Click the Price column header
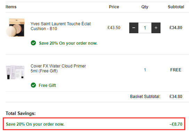 (114, 7)
